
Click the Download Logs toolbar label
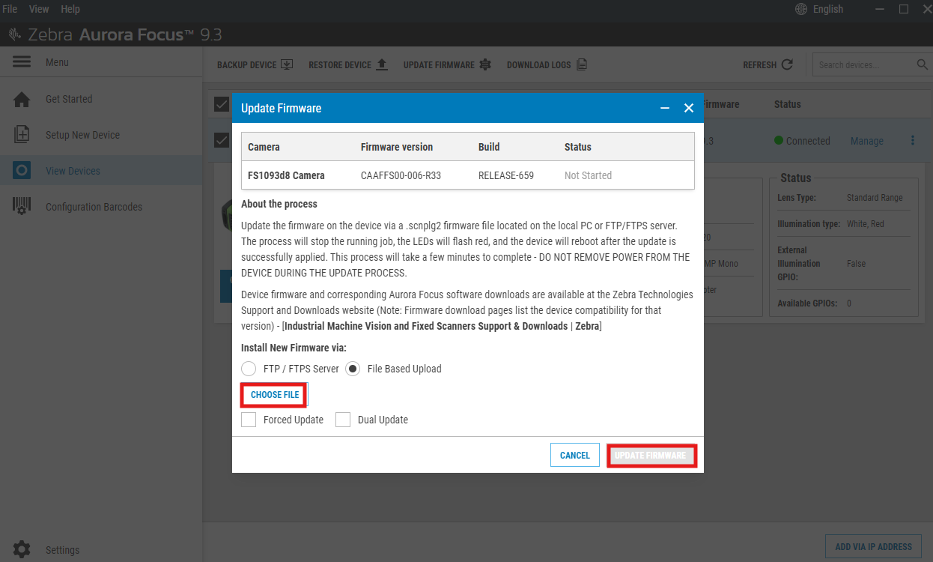click(x=539, y=65)
